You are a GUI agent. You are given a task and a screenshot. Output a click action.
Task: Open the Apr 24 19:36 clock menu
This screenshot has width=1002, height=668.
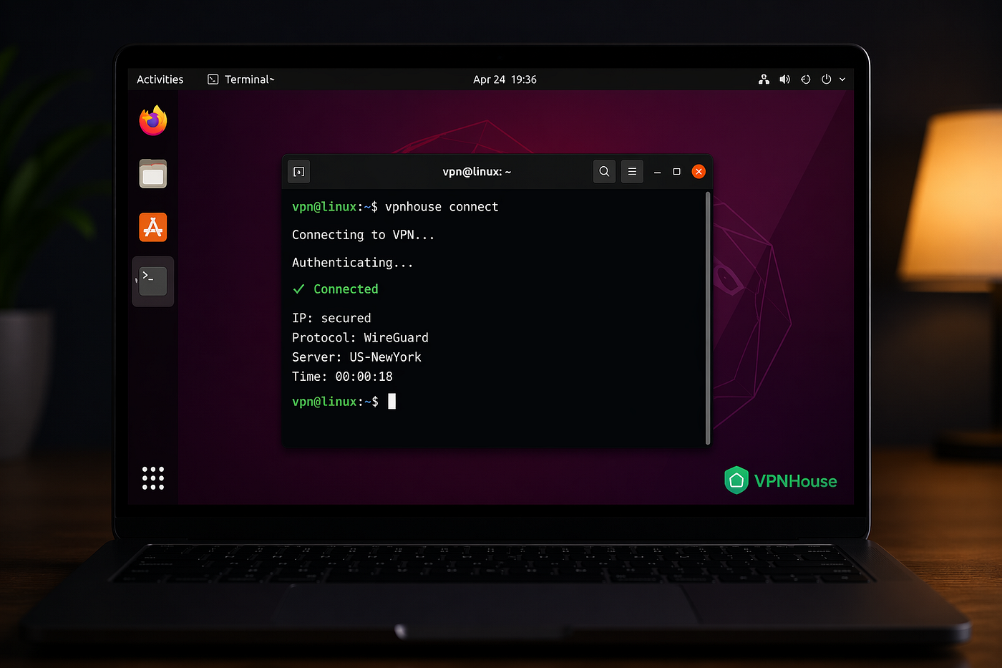coord(505,79)
